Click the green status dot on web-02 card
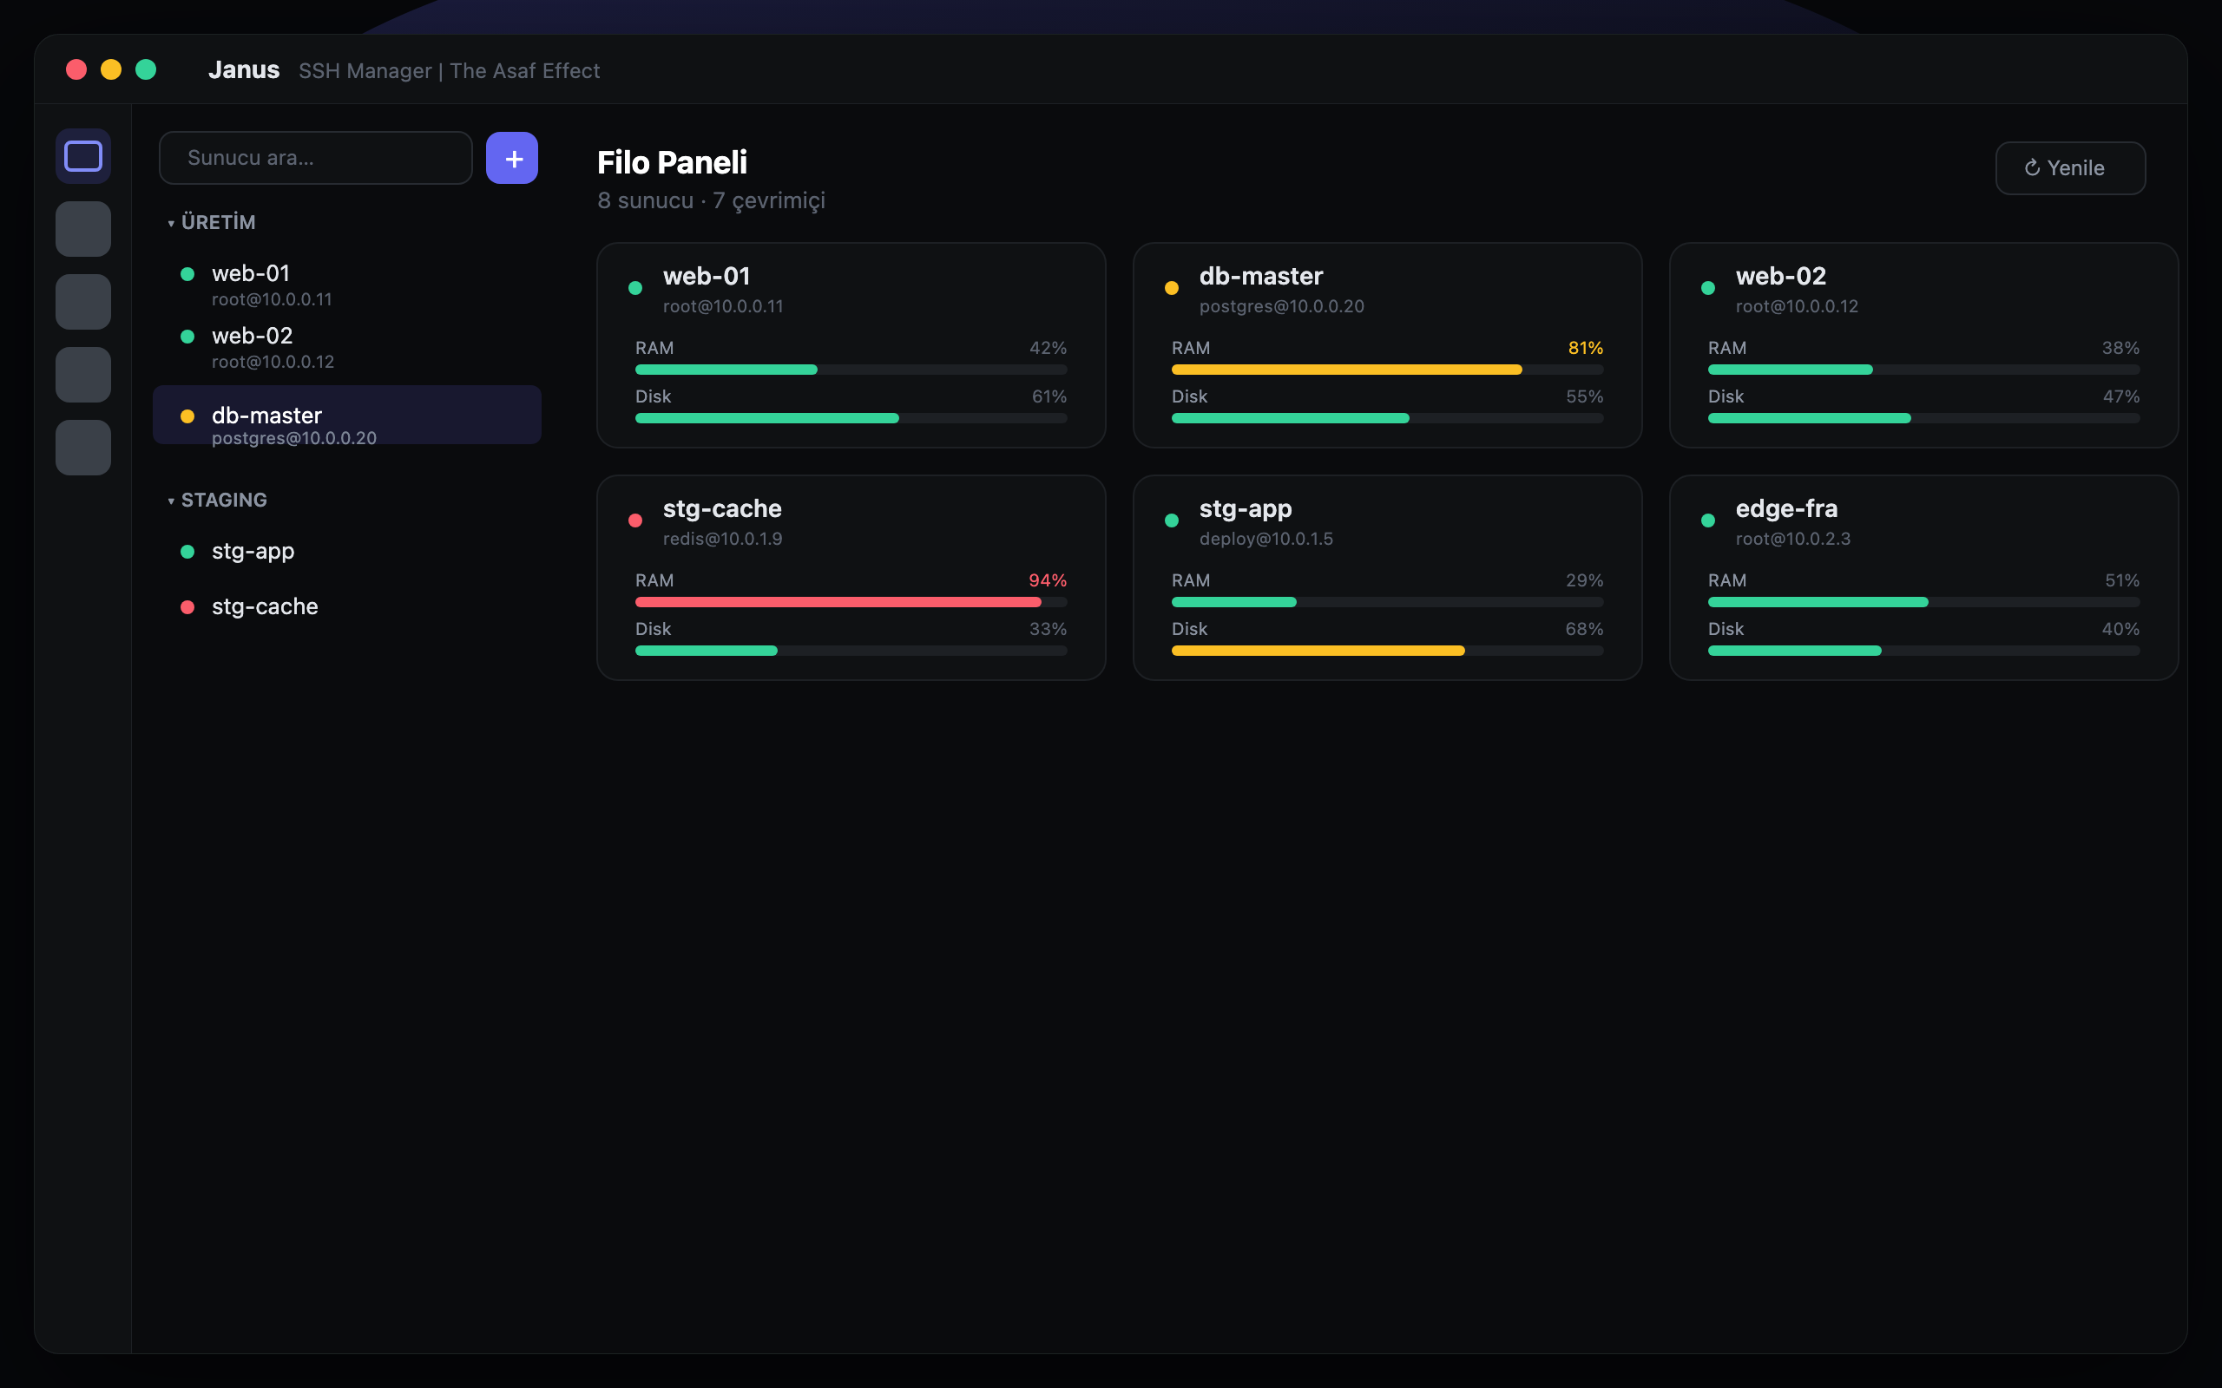This screenshot has height=1388, width=2222. (1708, 288)
